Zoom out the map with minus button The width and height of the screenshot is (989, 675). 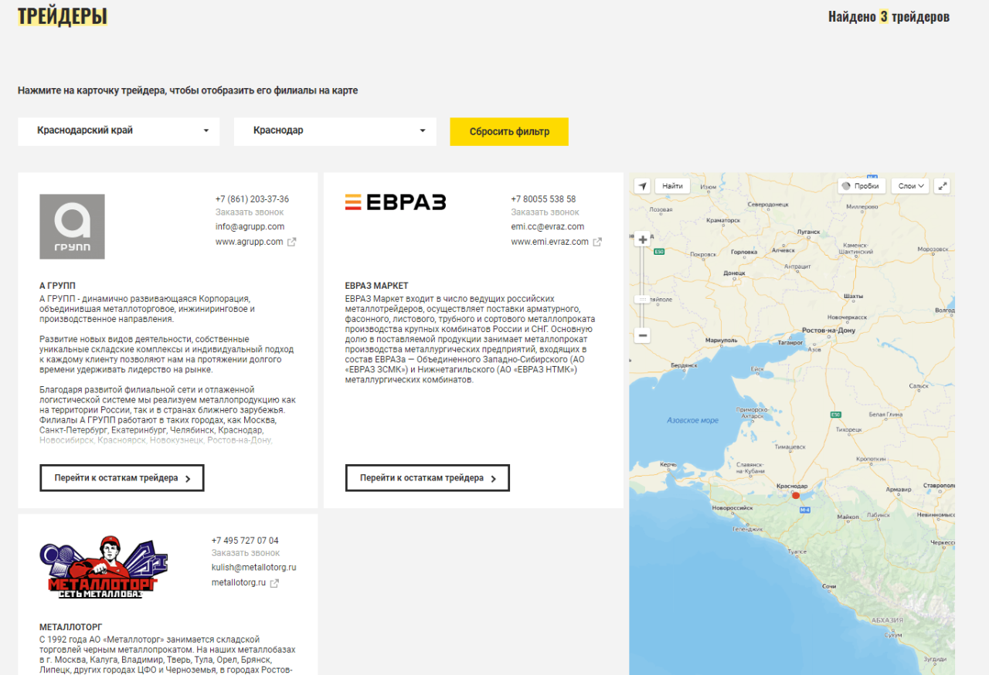click(x=643, y=336)
